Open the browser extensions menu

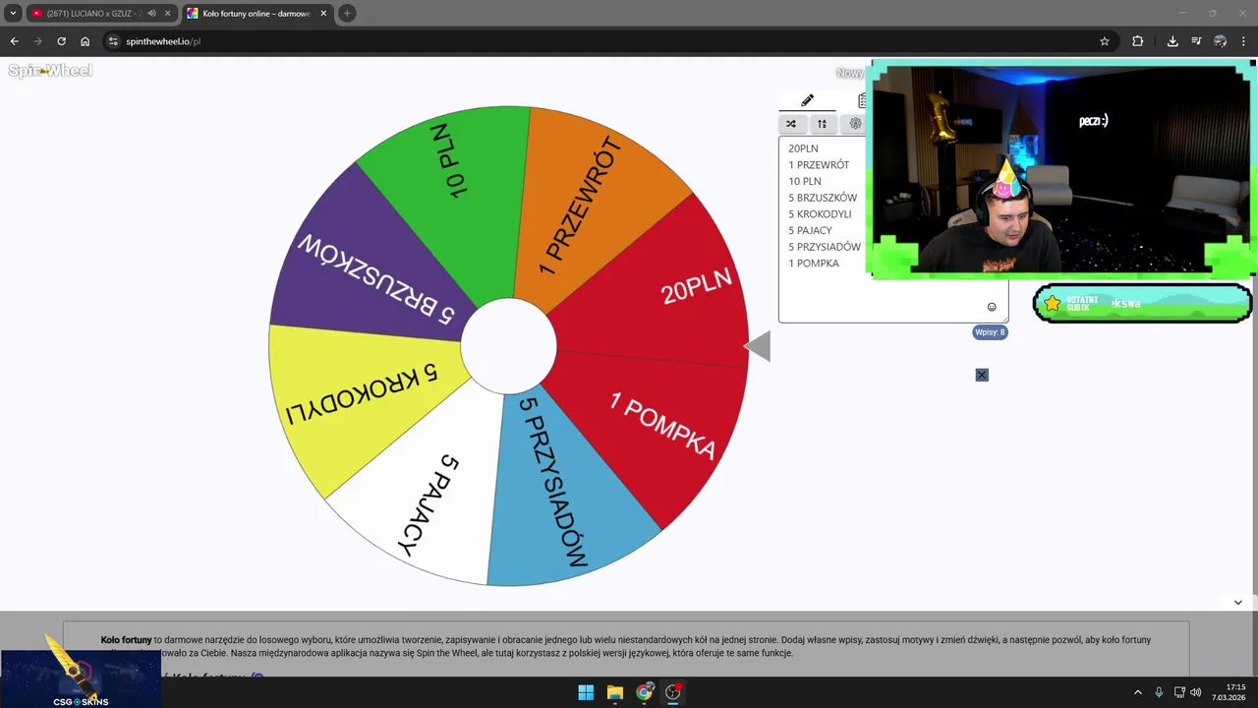tap(1138, 41)
